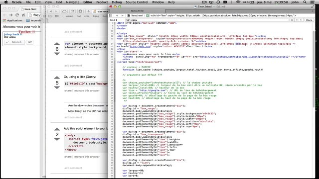
Task: Click the home icon in Chrome window
Action: click(23, 15)
